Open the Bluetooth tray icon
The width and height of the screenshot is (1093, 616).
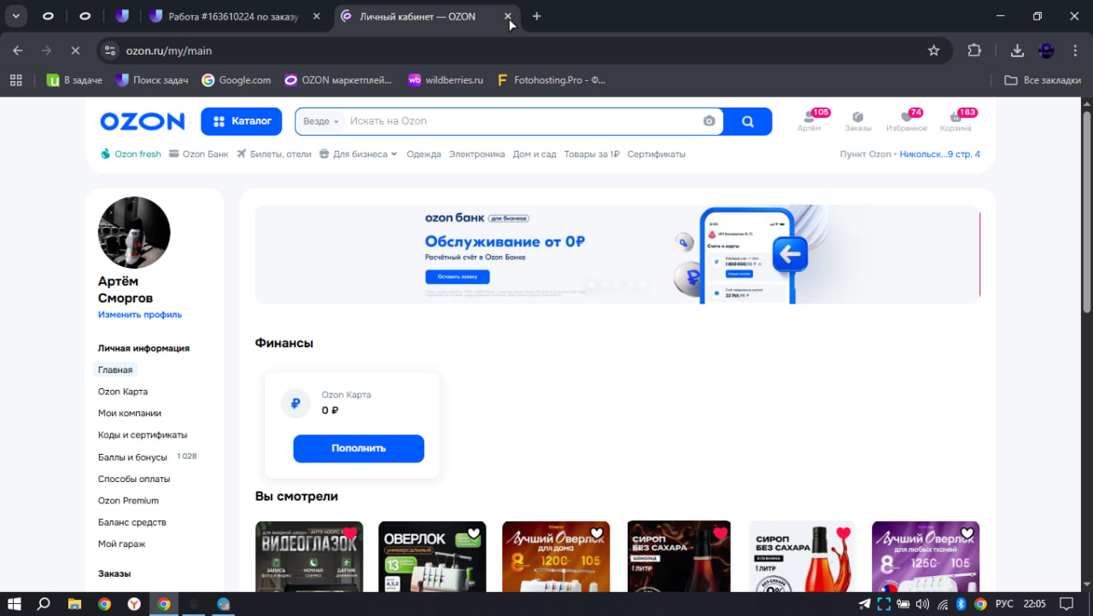(961, 604)
